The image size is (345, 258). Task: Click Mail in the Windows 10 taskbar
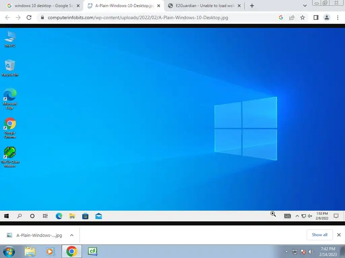click(99, 216)
